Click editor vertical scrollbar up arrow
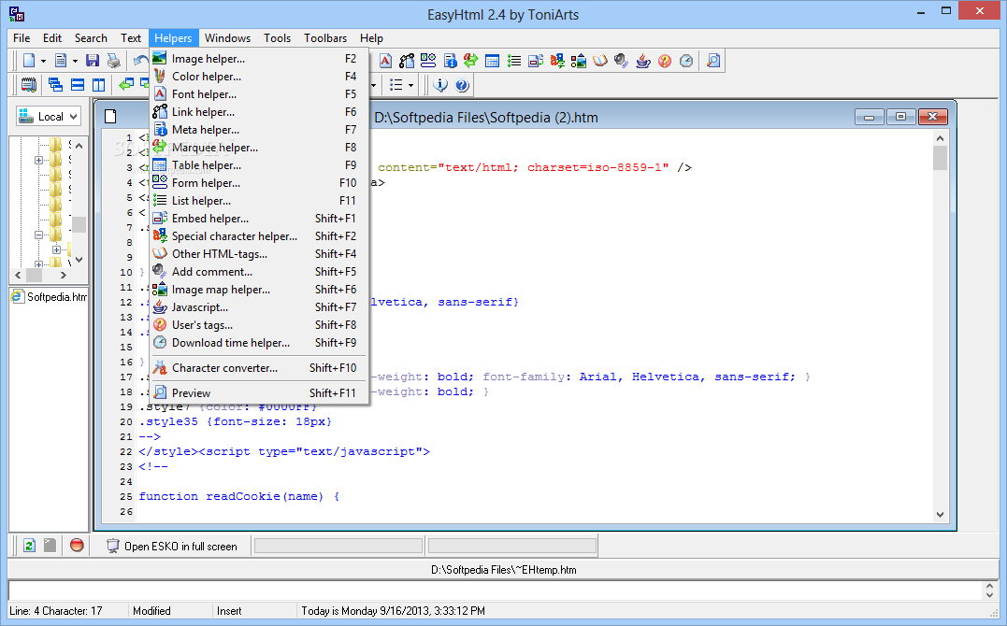 pyautogui.click(x=941, y=138)
